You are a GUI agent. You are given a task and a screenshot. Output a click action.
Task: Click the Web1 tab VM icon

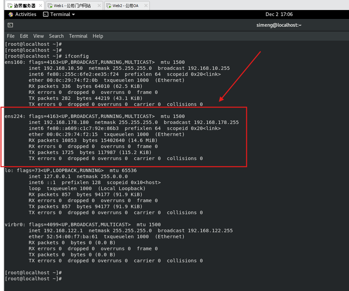(50, 6)
